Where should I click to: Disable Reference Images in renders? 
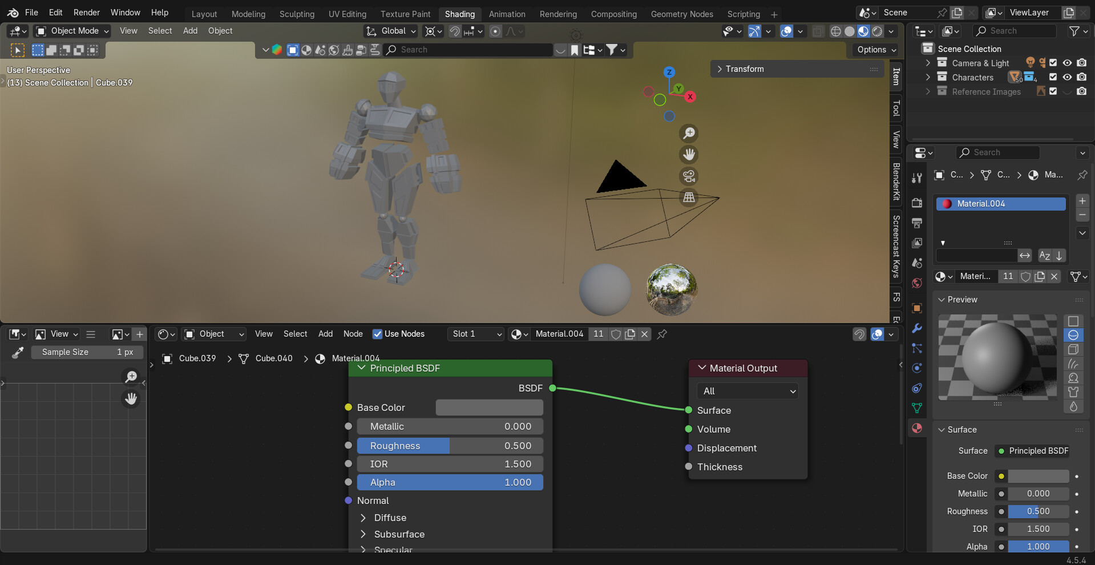coord(1081,91)
